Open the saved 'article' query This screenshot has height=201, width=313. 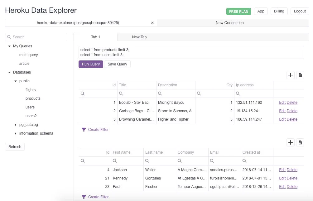pyautogui.click(x=24, y=64)
